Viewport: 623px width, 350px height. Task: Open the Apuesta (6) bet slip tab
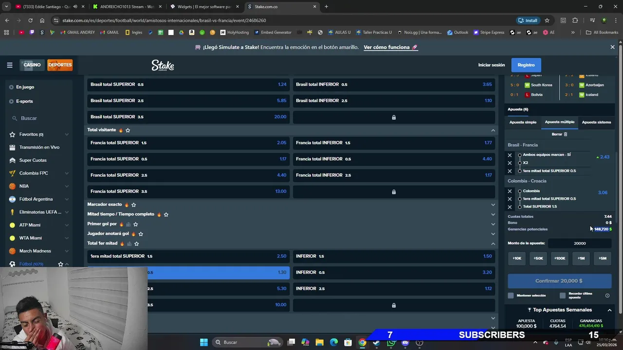[x=518, y=109]
